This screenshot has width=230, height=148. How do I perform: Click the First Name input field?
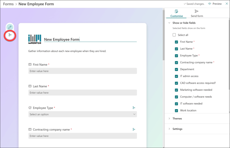pyautogui.click(x=82, y=71)
